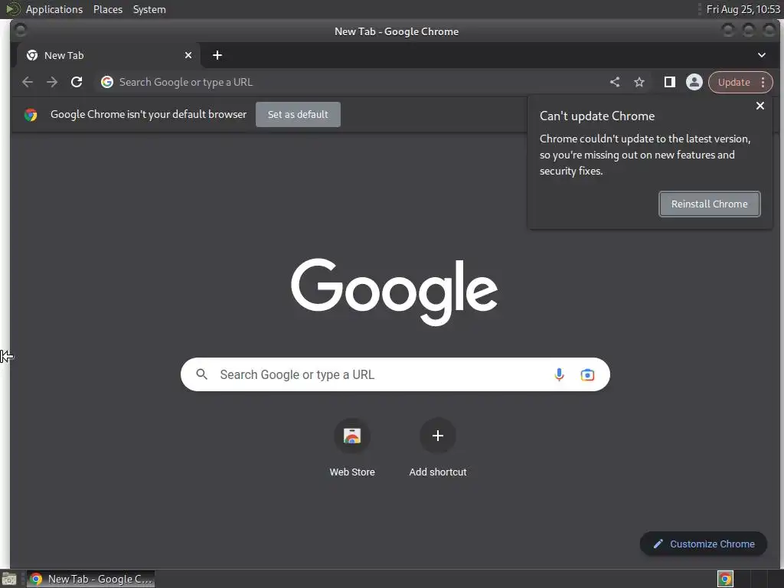Open Chrome's three-dot menu
This screenshot has width=784, height=588.
click(763, 82)
